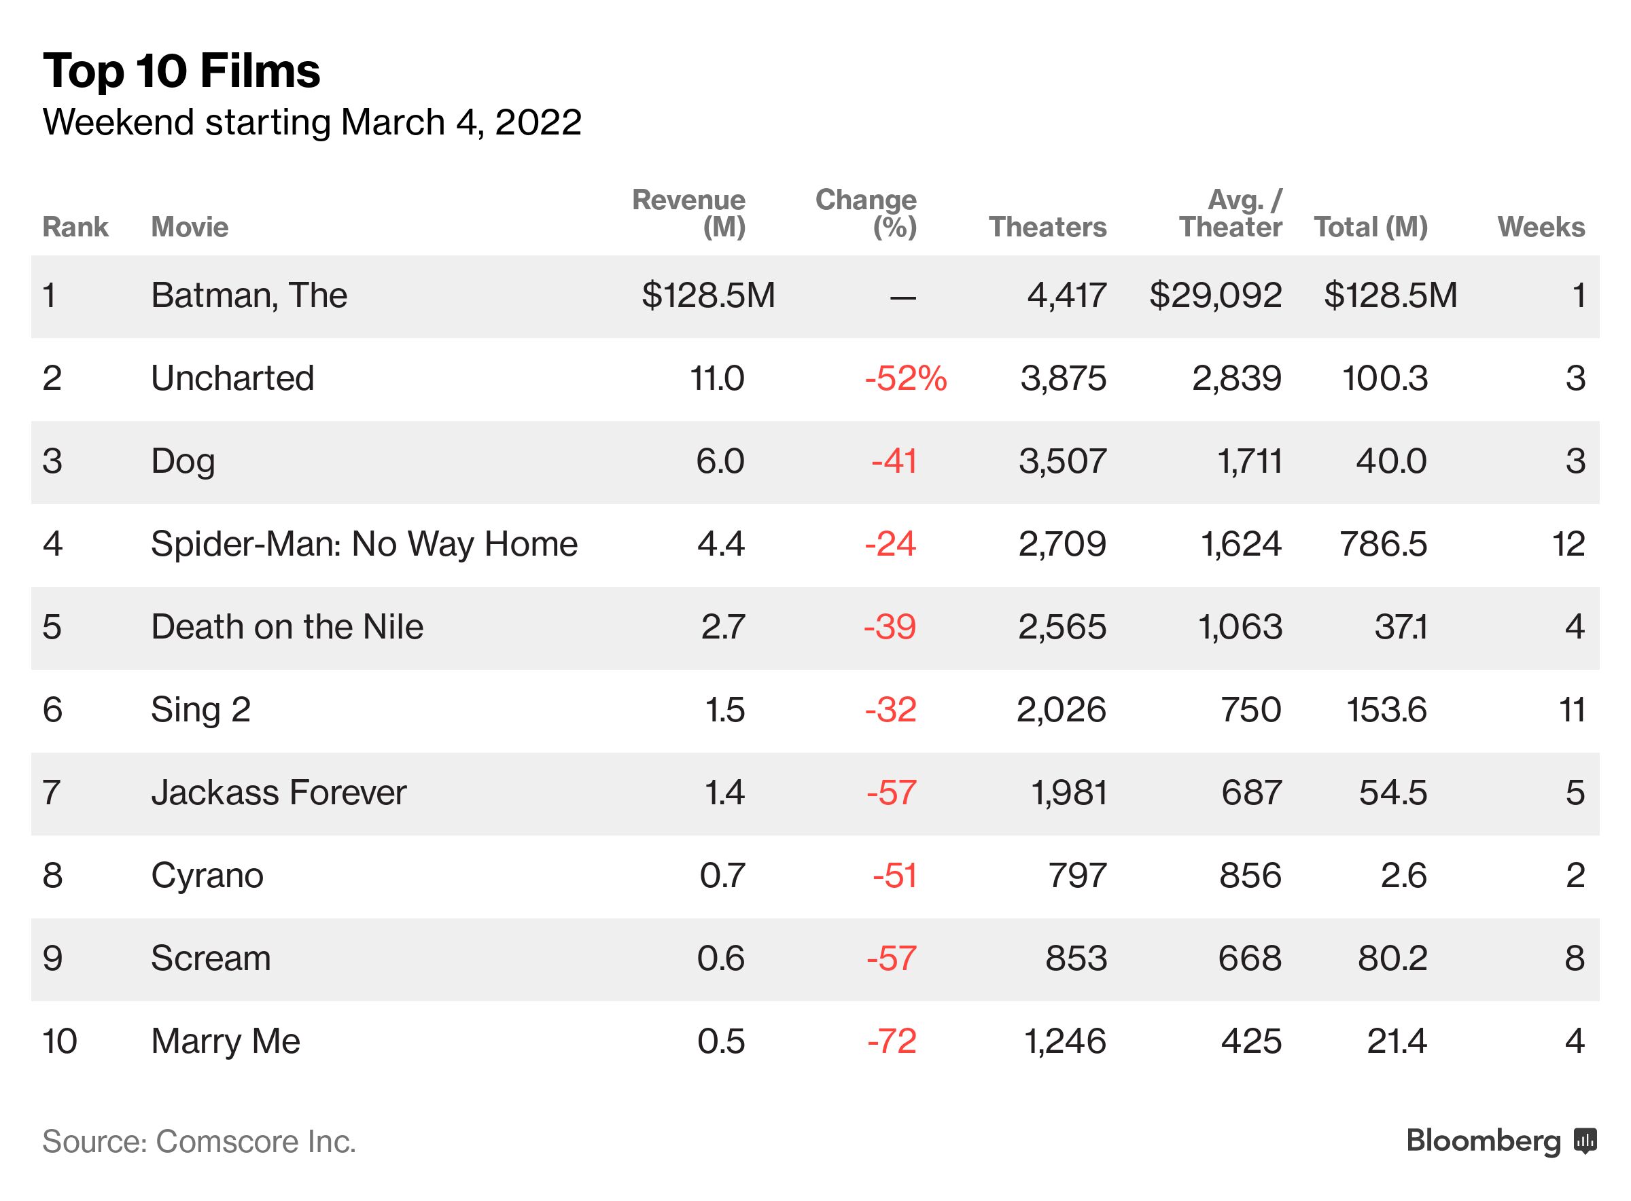Select the Total (M) column header
1631x1201 pixels.
(1371, 227)
